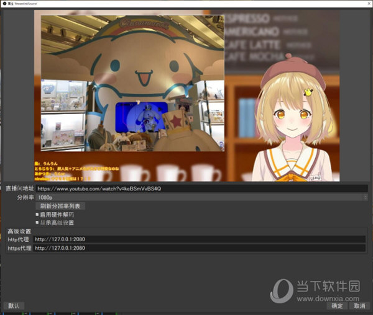Toggle the 显示高级设置 checkbox
Viewport: 373px width, 315px height.
37,223
